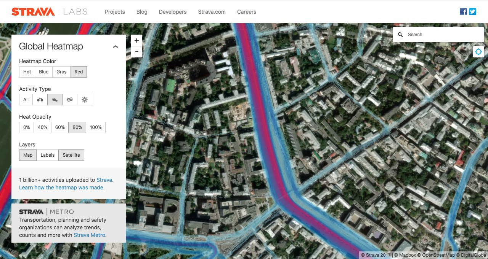Click the locate-me crosshair icon
Screen dimensions: 488x259
[x=478, y=52]
